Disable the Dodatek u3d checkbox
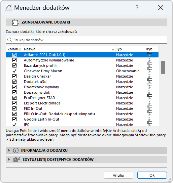Viewport: 173px width, 183px height. [x=14, y=82]
